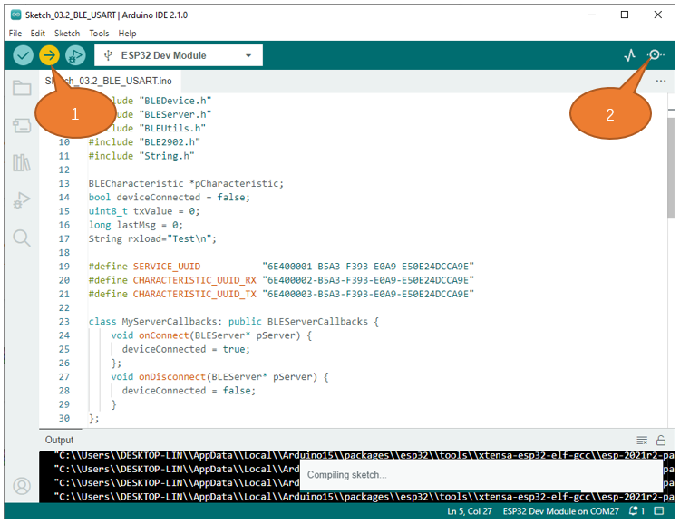Select the Sketch_03.2_BLE_USART.ino tab
The image size is (680, 524).
(x=110, y=81)
